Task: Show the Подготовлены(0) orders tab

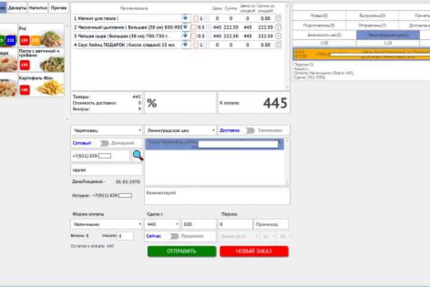Action: [319, 26]
